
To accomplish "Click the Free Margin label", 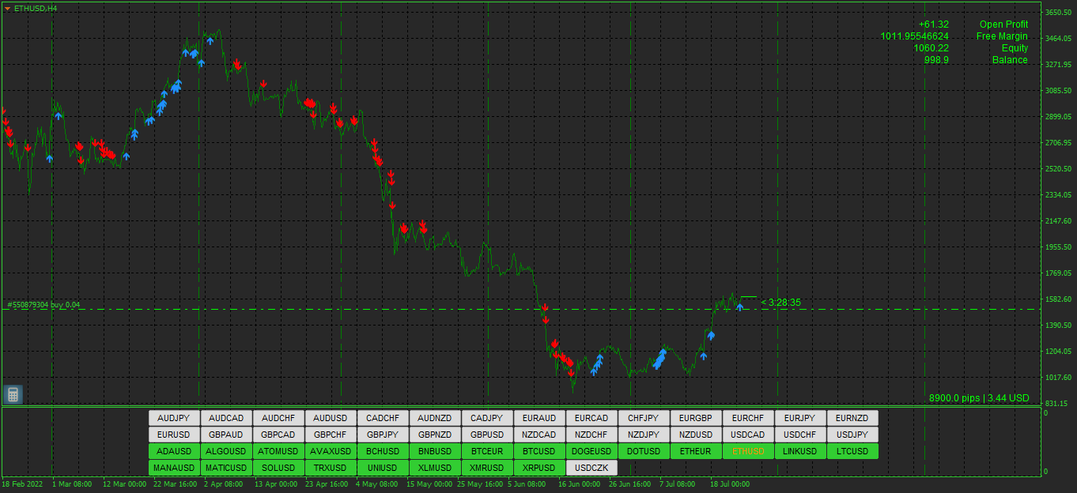I will (x=1002, y=36).
